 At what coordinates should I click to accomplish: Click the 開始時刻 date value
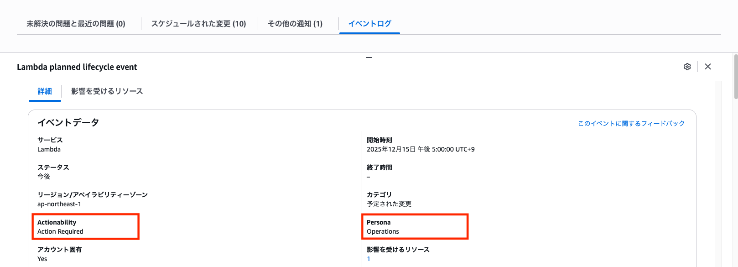421,149
